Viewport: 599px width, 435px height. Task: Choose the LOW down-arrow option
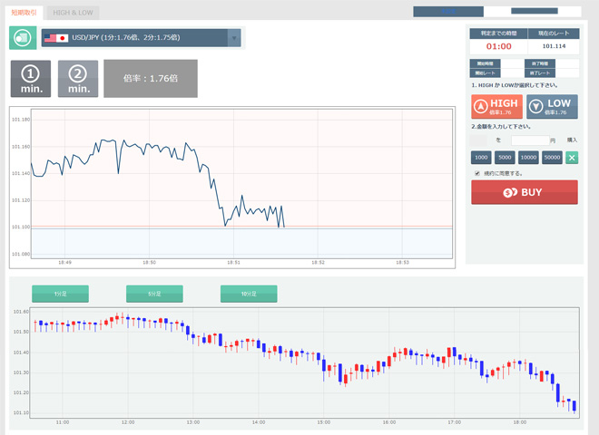552,107
